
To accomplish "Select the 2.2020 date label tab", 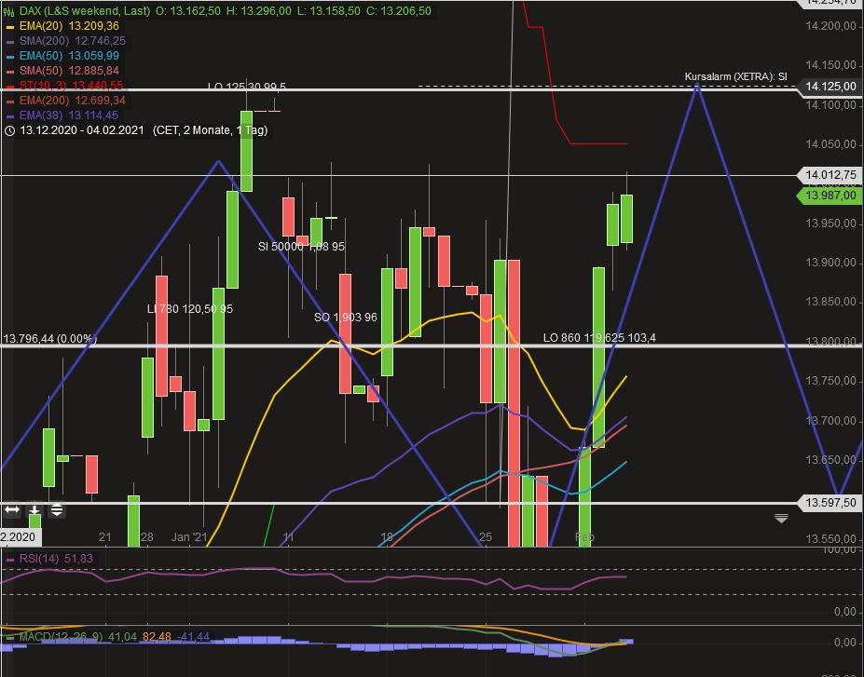I will (x=19, y=537).
